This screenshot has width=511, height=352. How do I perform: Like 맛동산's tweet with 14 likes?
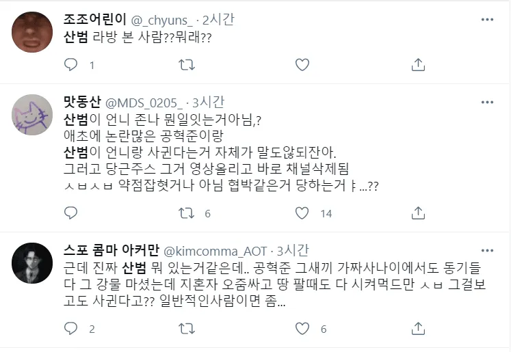302,213
